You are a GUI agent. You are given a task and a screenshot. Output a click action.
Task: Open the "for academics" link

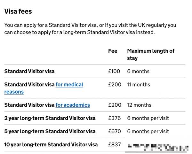tap(73, 105)
